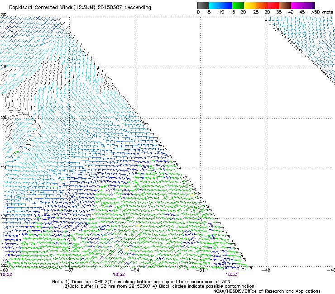Click the '40' label on the color scale
Screen dimensions: 335x294
pyautogui.click(x=291, y=12)
